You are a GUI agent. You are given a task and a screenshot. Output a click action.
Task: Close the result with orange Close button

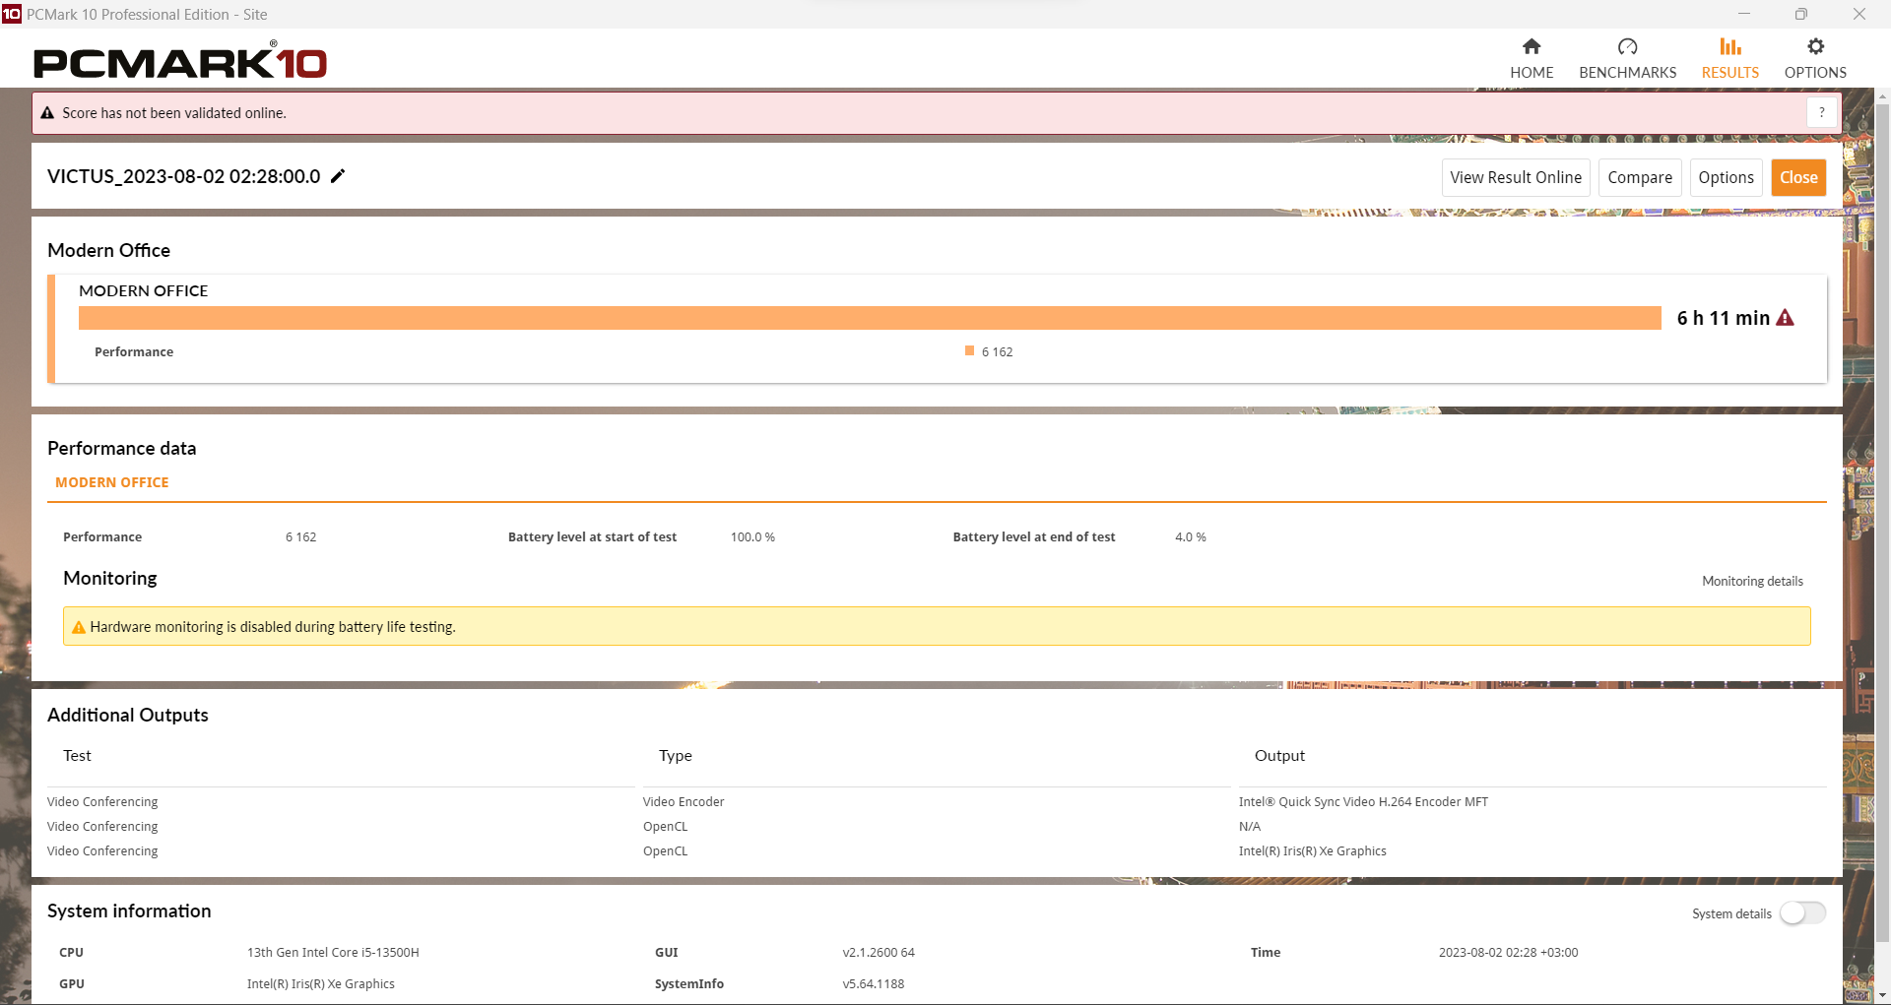click(x=1797, y=178)
